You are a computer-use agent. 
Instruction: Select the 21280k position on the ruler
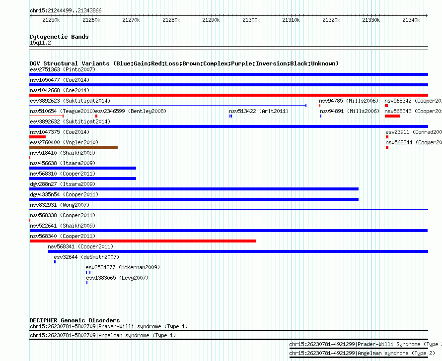tap(171, 20)
